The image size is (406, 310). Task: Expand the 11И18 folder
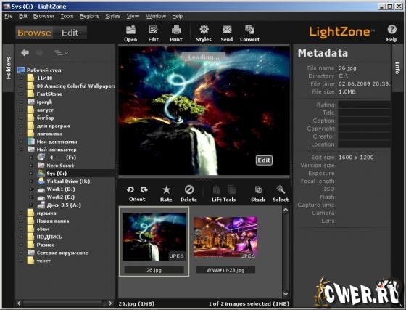pyautogui.click(x=21, y=78)
